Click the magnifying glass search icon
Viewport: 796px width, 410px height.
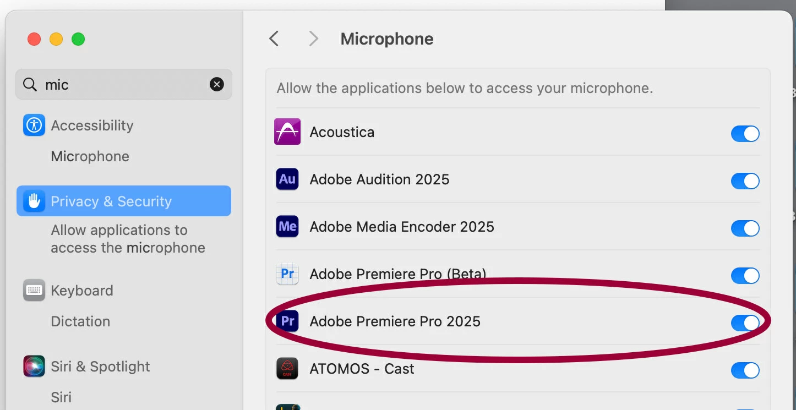click(29, 84)
